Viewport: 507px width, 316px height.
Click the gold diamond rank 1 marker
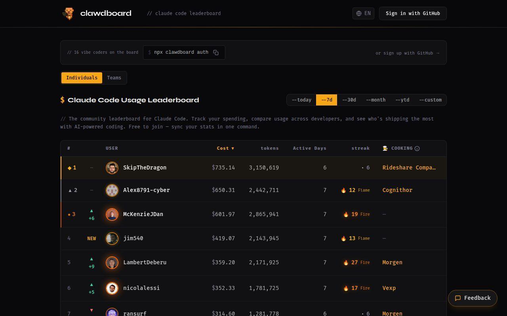(70, 168)
